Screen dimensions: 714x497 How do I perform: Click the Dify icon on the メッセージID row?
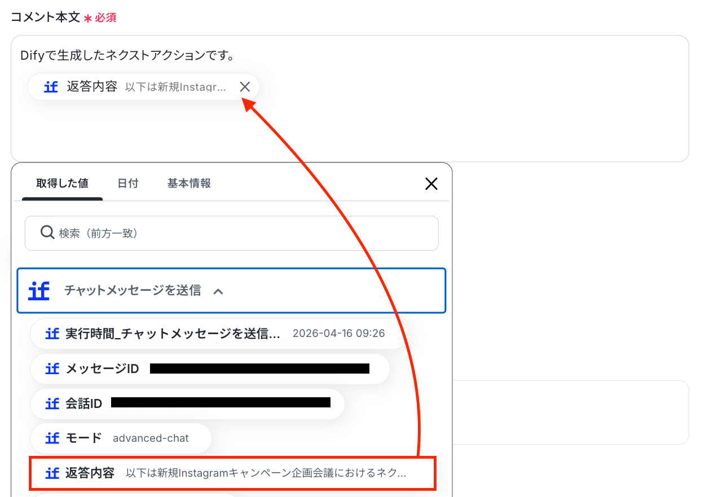[x=52, y=369]
